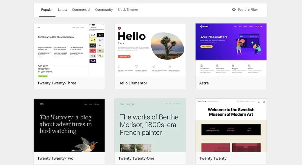This screenshot has width=302, height=165.
Task: Open Astra theme preview thumbnail
Action: pos(231,50)
